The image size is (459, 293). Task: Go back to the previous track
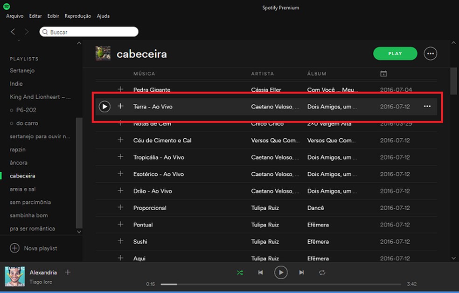pos(261,273)
